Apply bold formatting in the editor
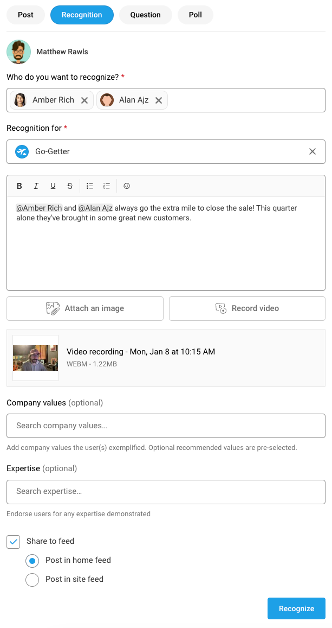Image resolution: width=332 pixels, height=628 pixels. coord(19,186)
